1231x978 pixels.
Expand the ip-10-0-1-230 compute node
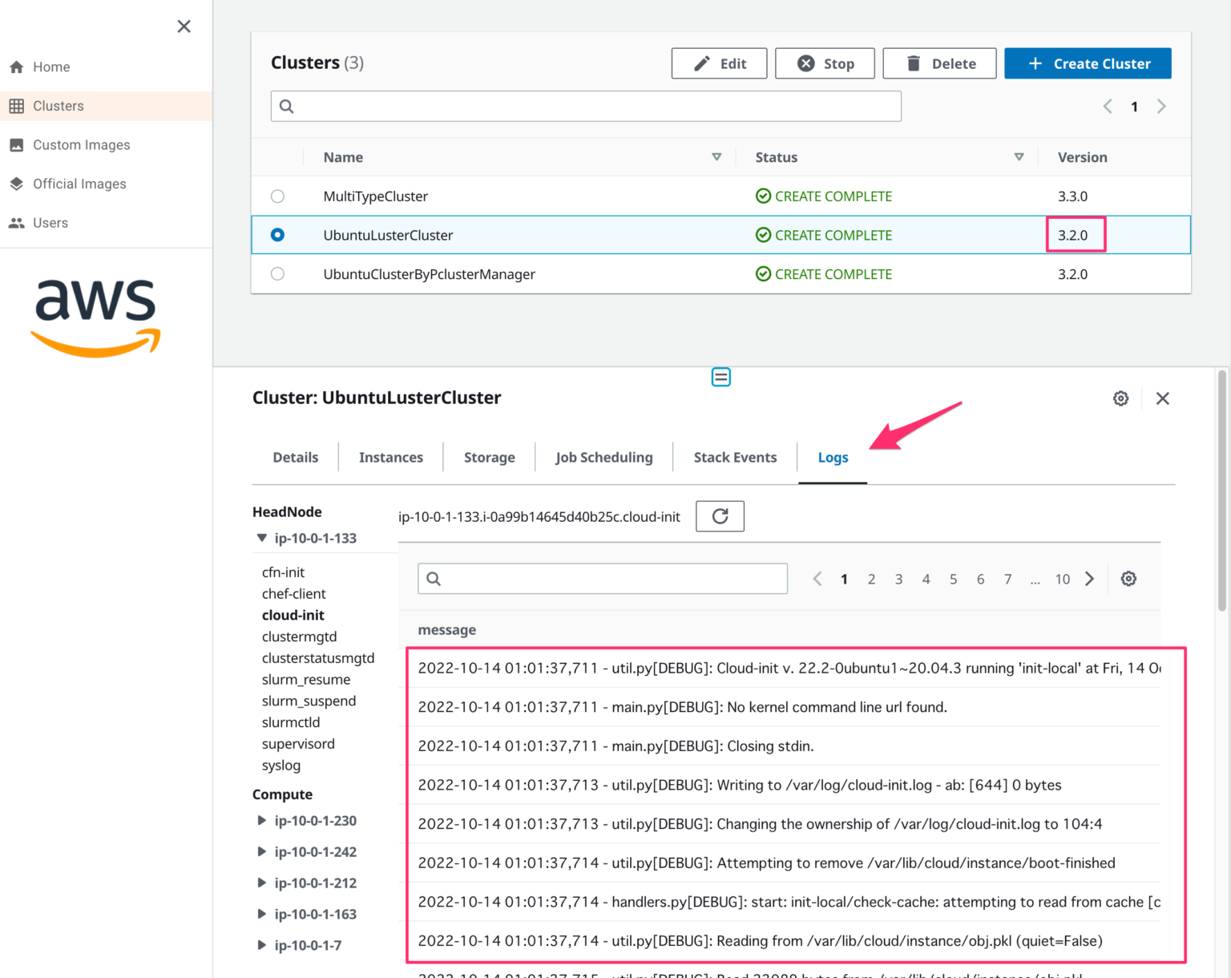[262, 820]
